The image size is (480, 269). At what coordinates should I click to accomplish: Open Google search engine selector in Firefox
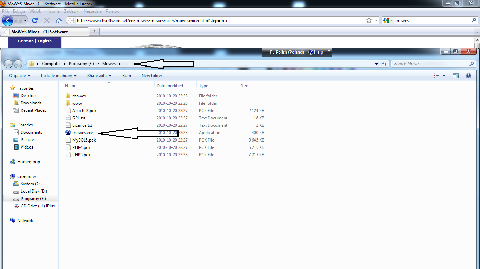388,20
